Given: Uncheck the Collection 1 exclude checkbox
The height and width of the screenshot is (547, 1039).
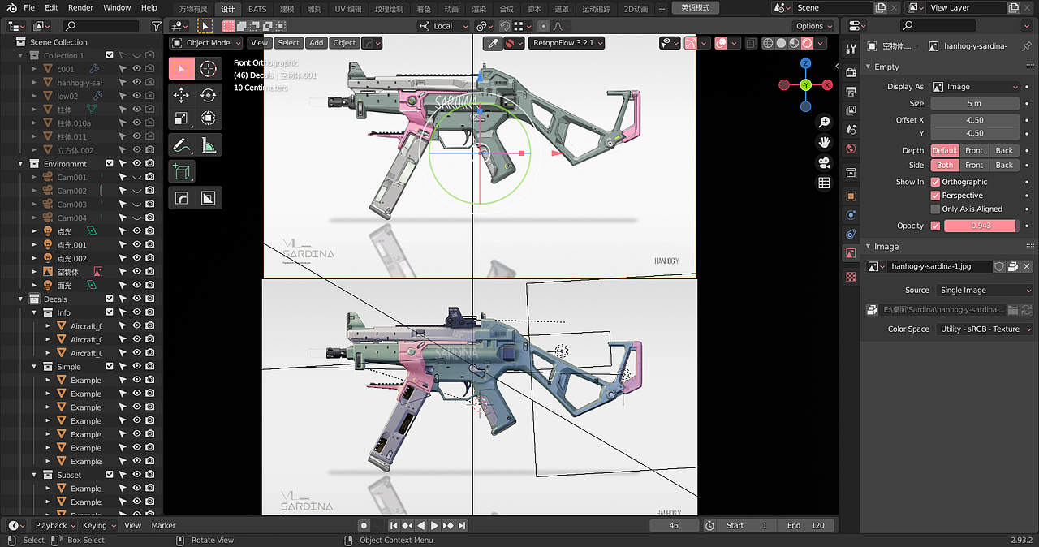Looking at the screenshot, I should click(x=109, y=55).
